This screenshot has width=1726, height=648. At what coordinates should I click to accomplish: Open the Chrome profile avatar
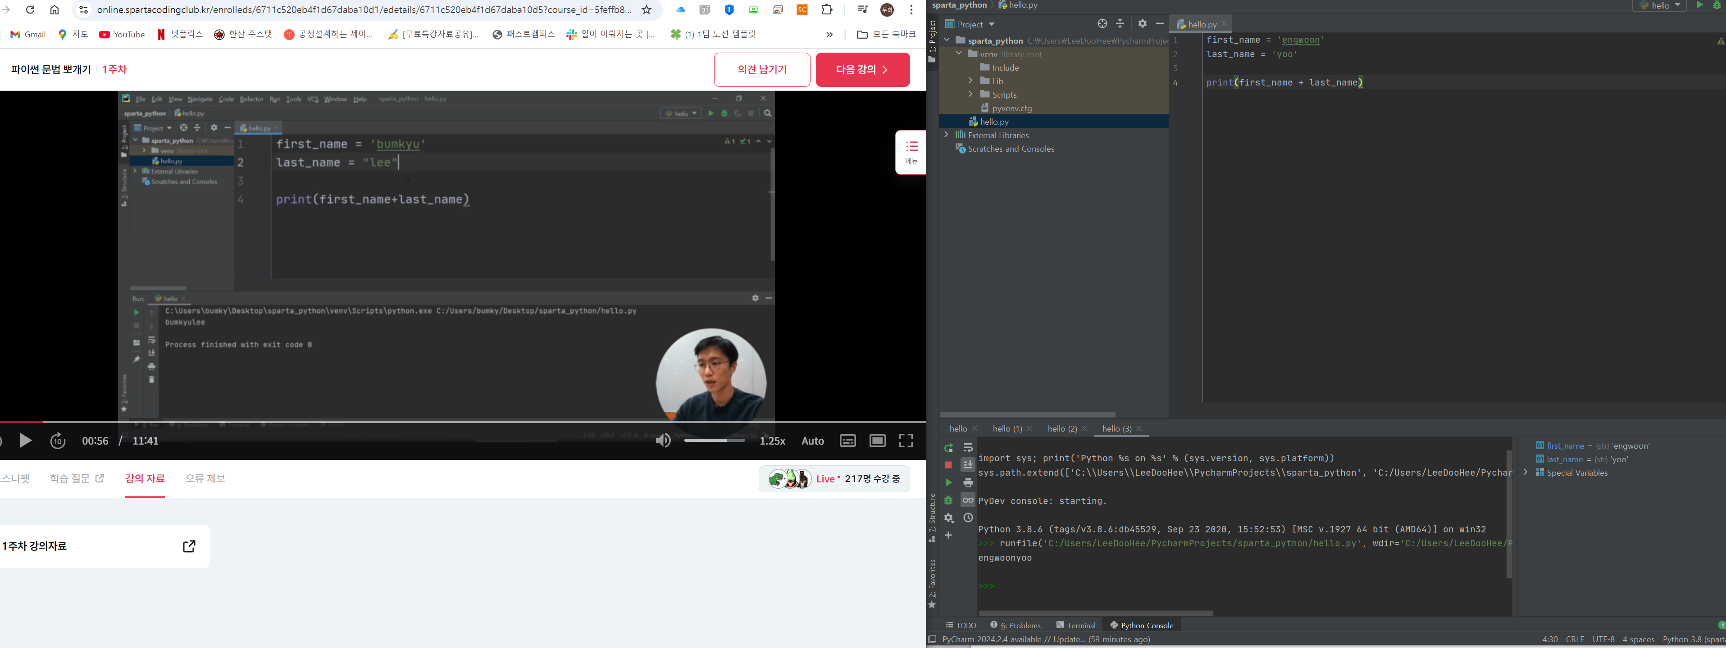pyautogui.click(x=887, y=10)
